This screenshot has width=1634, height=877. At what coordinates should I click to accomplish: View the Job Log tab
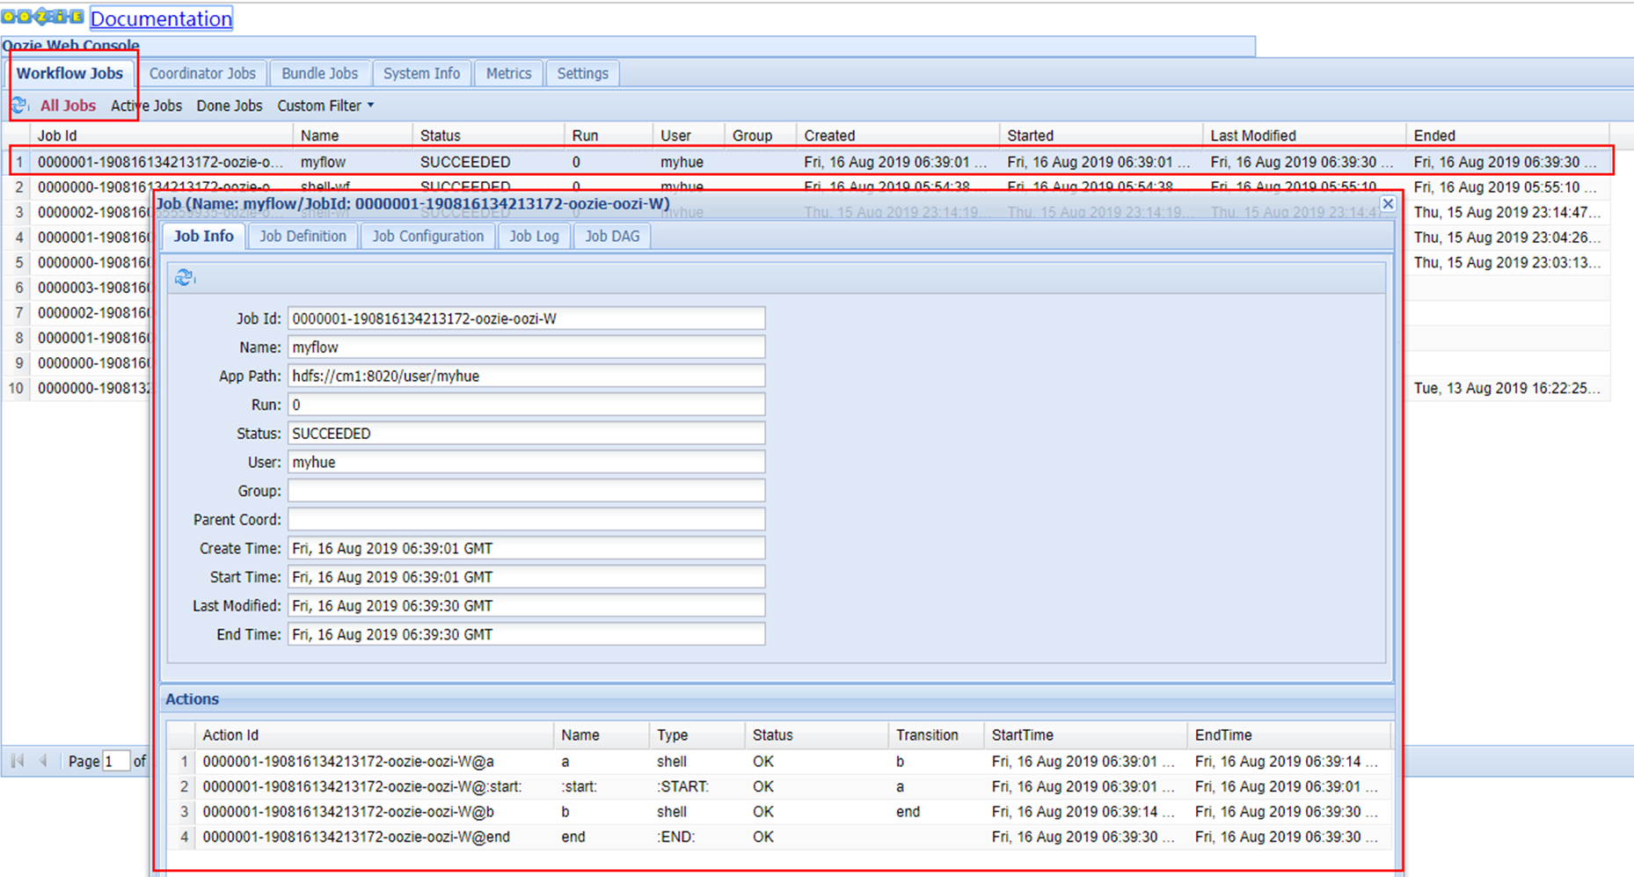click(534, 237)
